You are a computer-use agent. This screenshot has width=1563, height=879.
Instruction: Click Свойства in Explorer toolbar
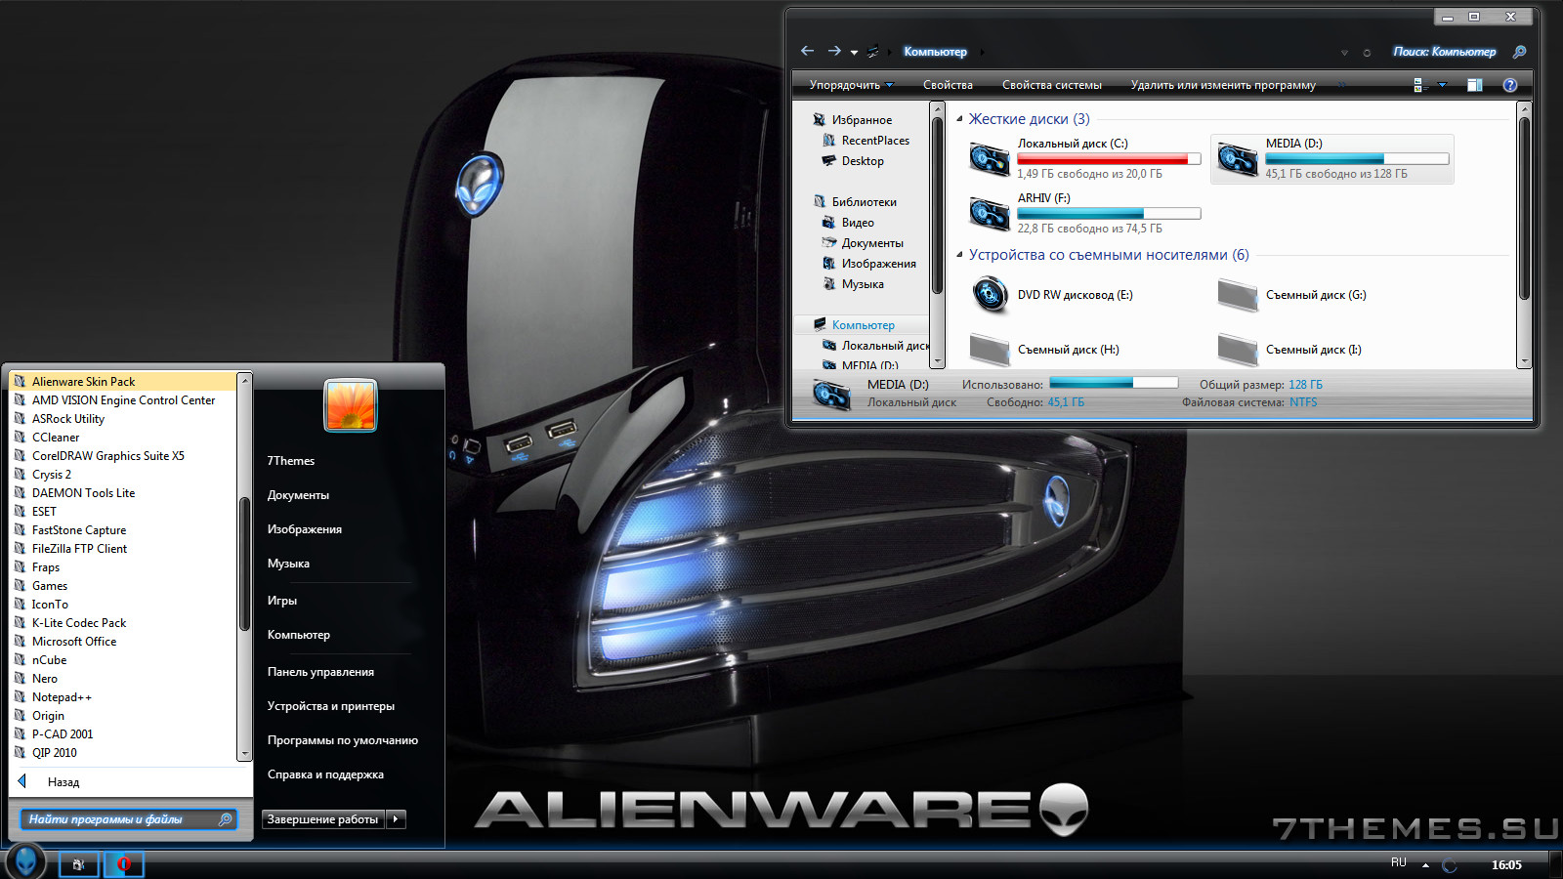click(948, 85)
